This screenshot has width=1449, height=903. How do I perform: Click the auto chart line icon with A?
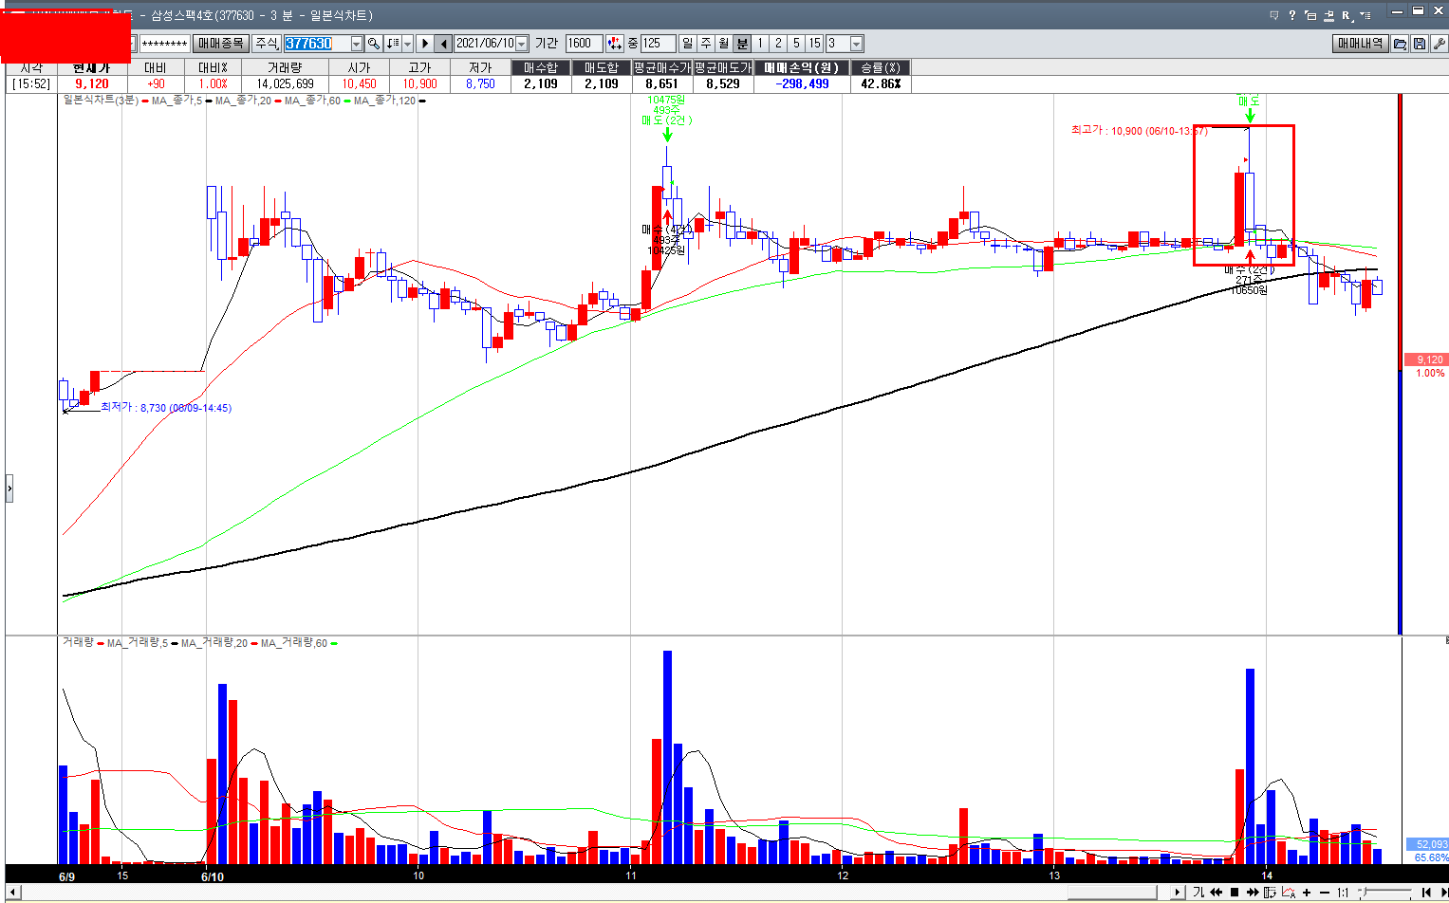1289,893
